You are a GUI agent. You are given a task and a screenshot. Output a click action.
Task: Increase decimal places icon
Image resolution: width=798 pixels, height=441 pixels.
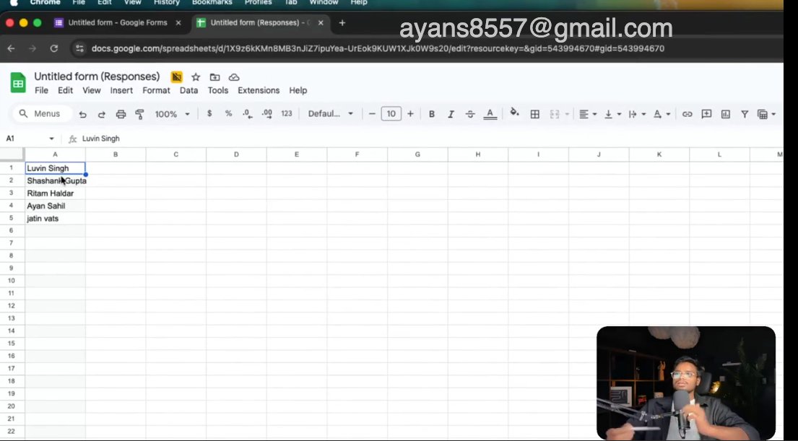(266, 114)
